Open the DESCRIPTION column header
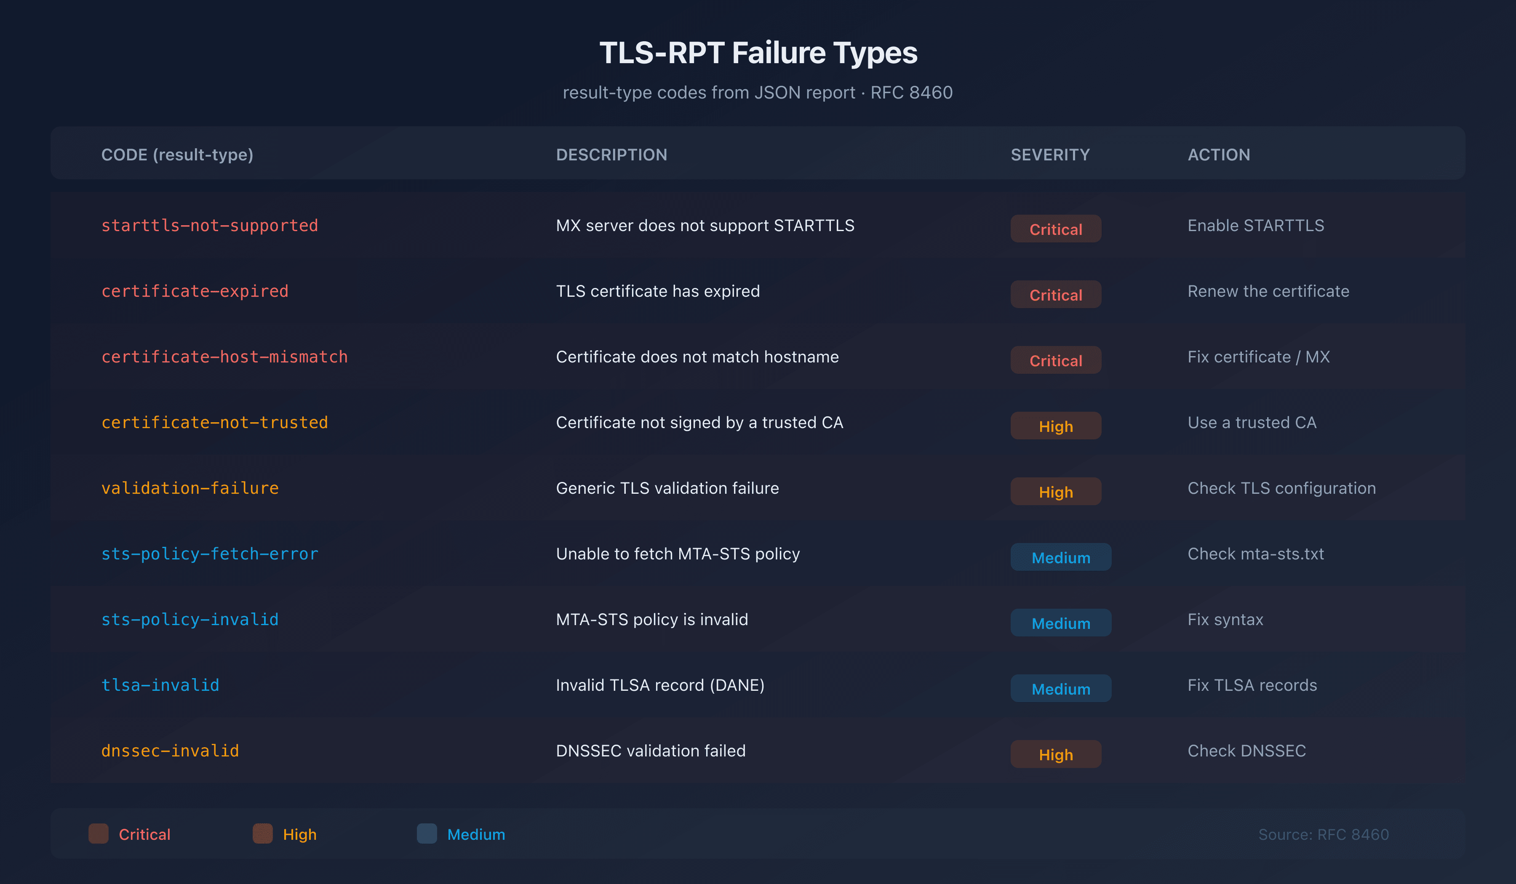The image size is (1516, 884). click(611, 154)
